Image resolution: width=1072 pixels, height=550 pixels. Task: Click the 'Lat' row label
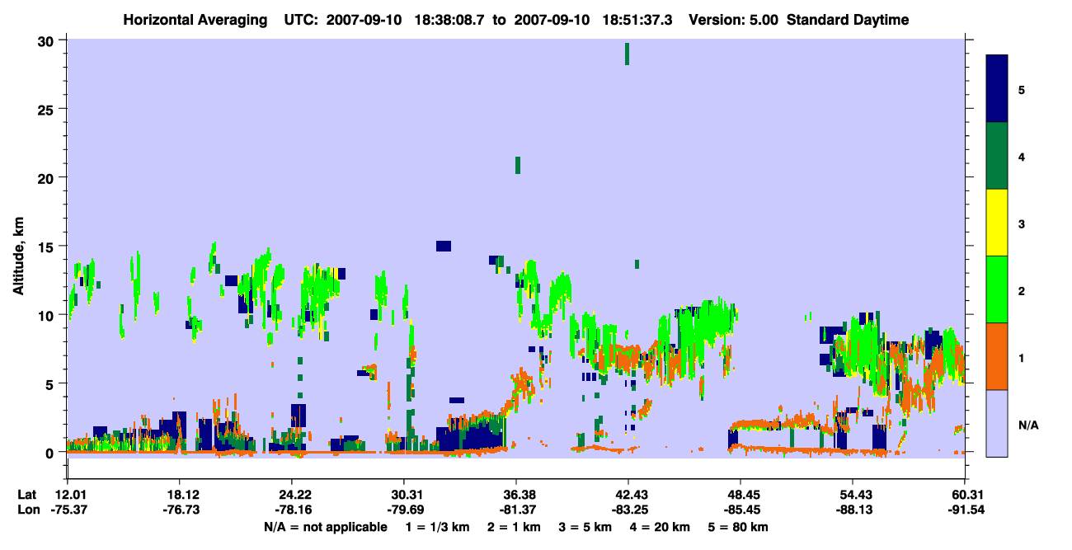point(27,495)
